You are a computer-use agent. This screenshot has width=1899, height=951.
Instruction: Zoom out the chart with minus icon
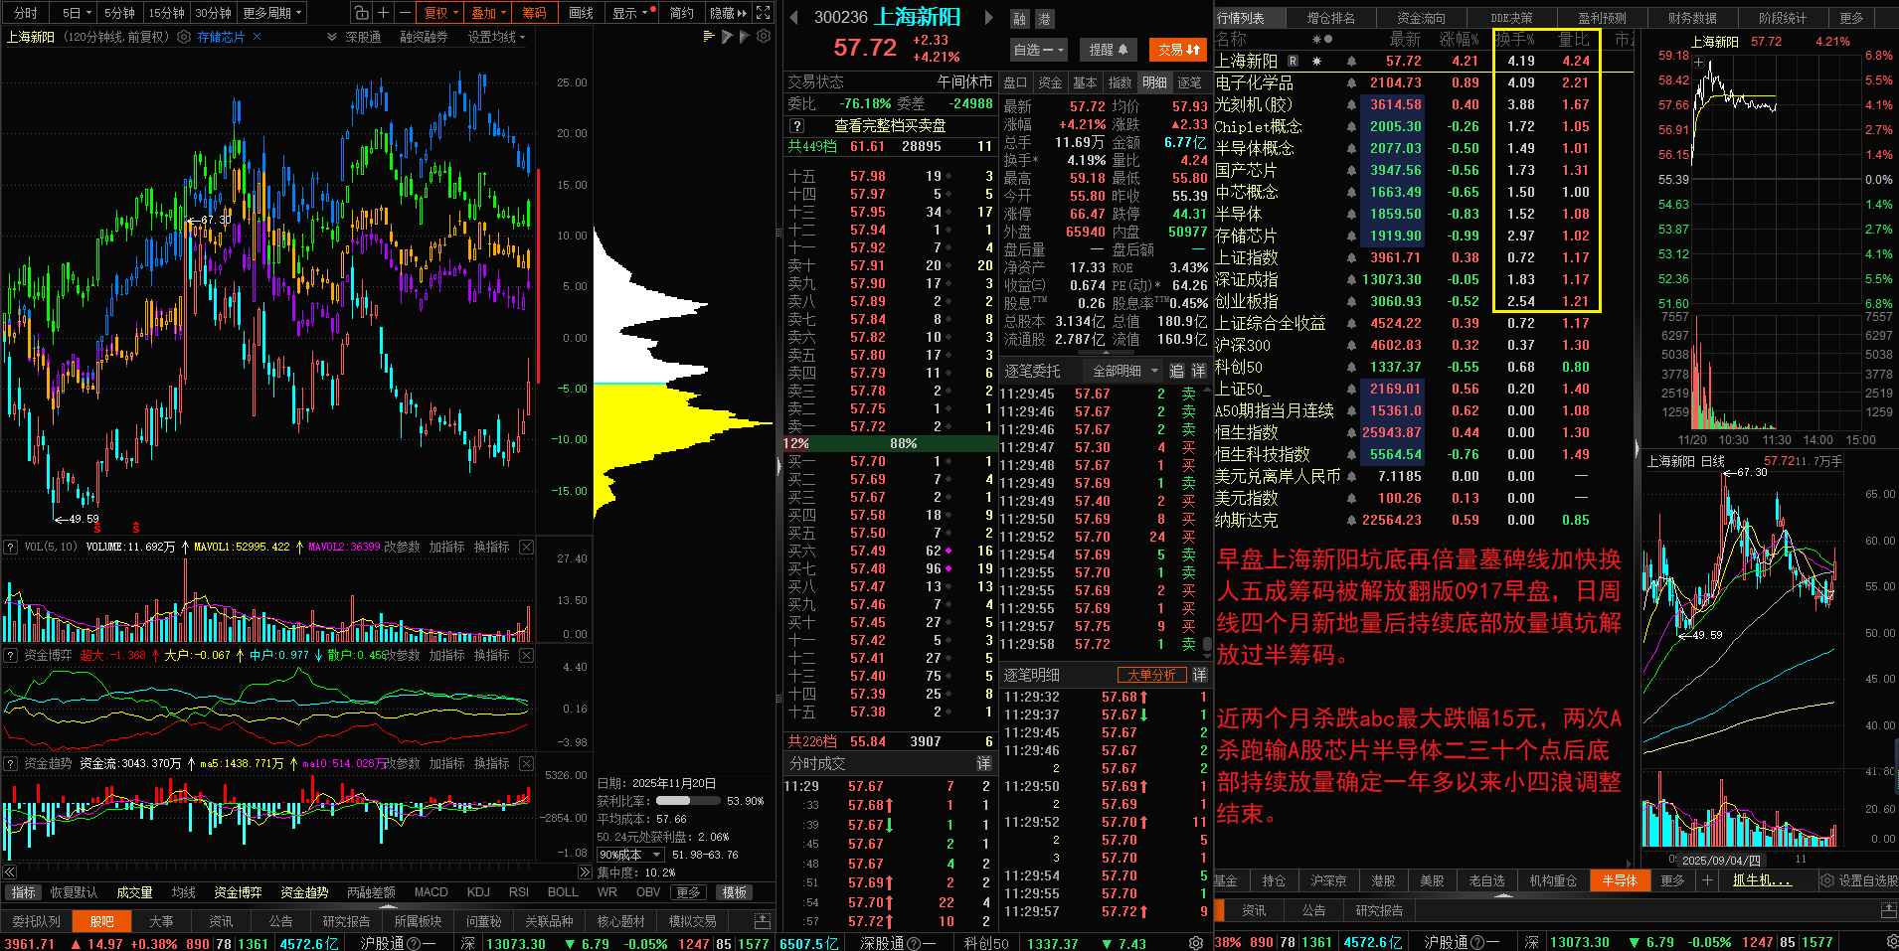pyautogui.click(x=405, y=13)
